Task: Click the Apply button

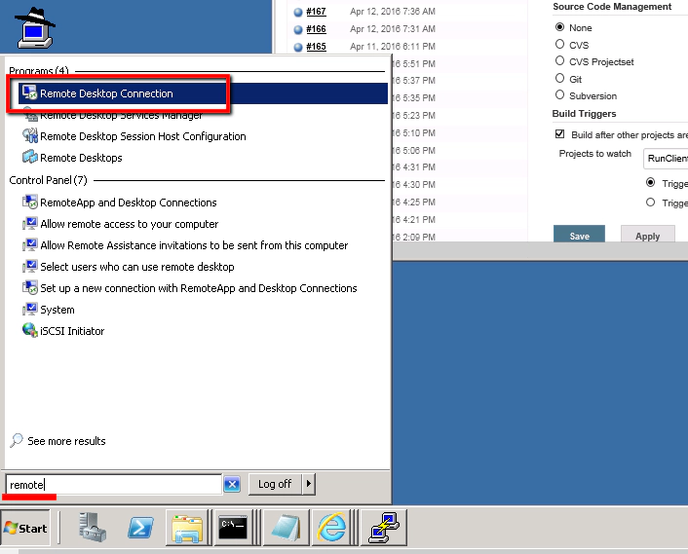Action: (648, 234)
